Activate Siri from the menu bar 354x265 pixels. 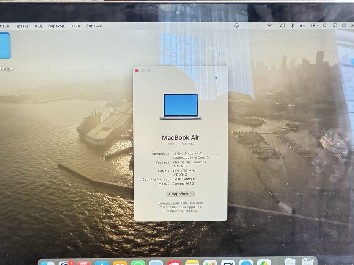point(344,26)
